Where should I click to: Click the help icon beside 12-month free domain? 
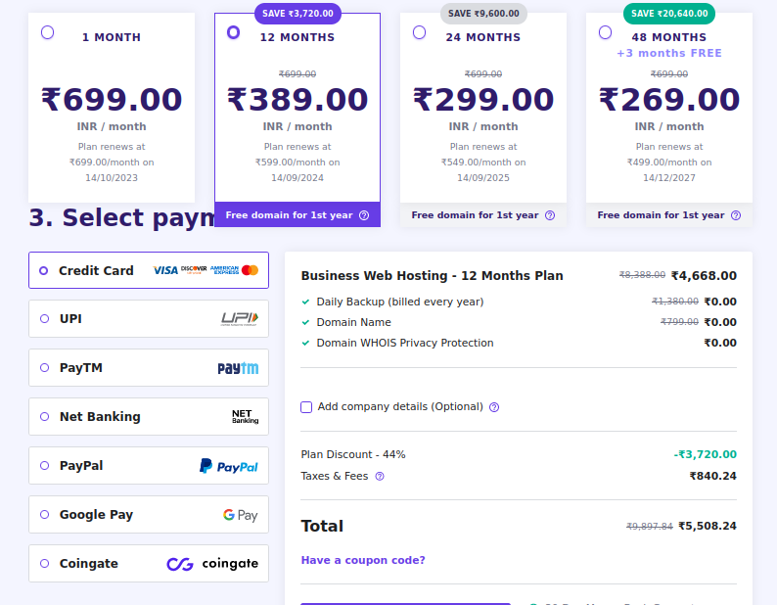[364, 215]
